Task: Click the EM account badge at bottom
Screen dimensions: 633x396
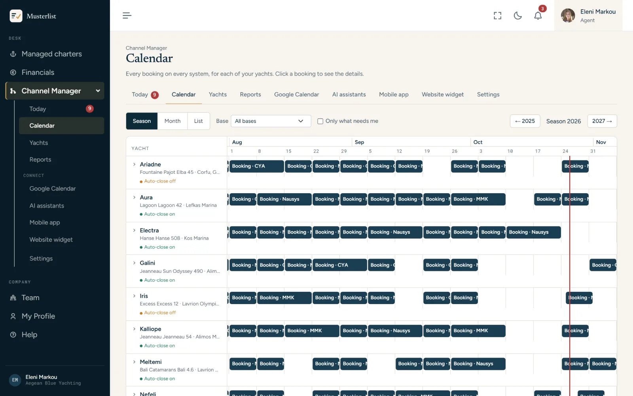Action: point(15,380)
